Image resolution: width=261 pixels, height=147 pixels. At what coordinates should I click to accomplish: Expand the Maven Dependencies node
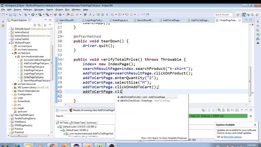[13, 91]
